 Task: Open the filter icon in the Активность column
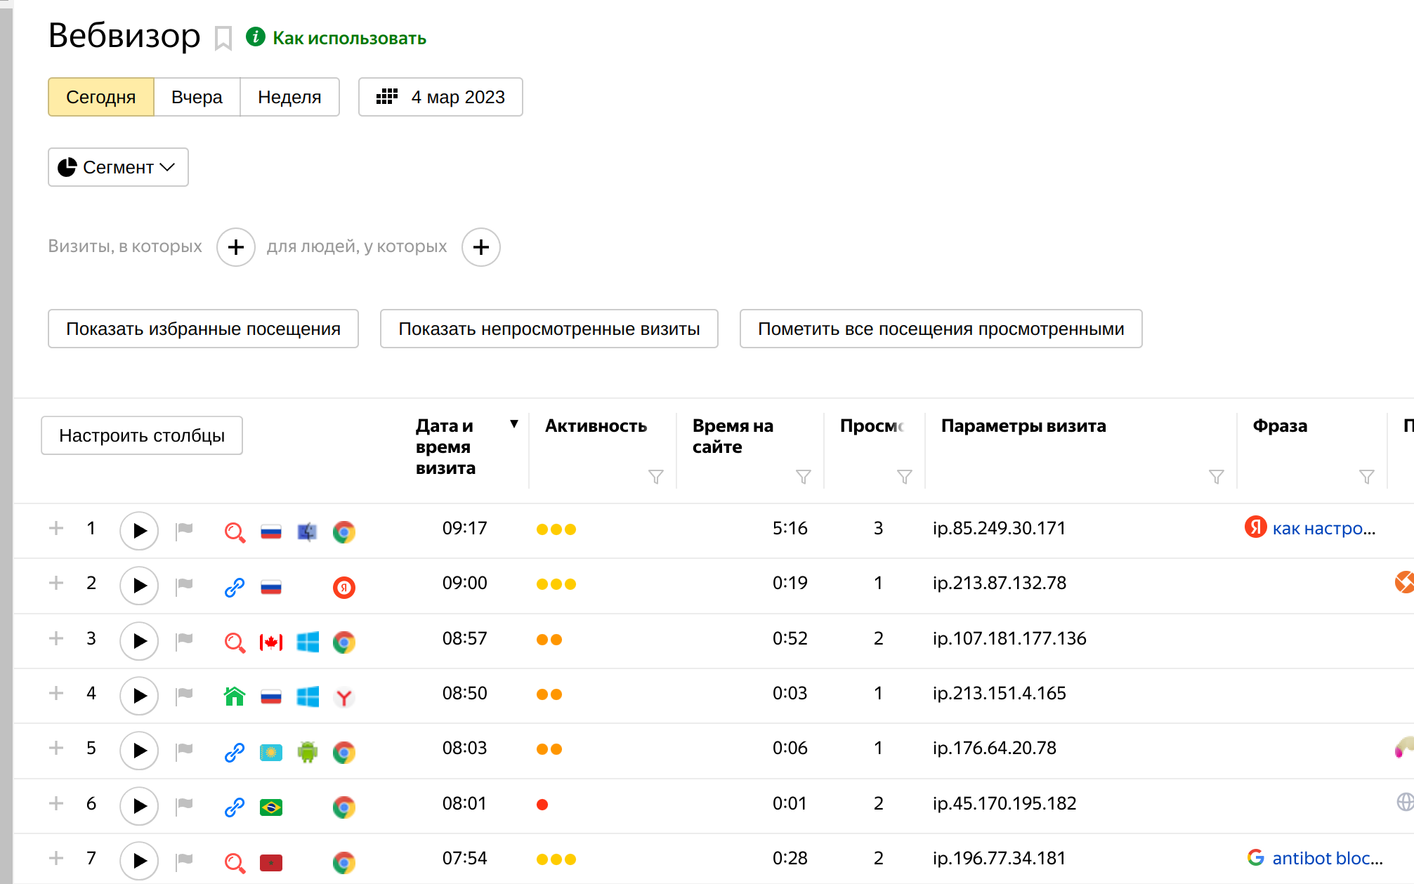(655, 477)
